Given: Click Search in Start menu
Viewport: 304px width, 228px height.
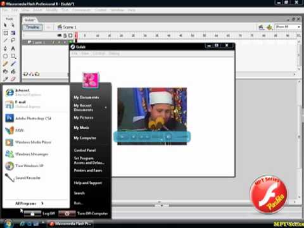Looking at the screenshot, I should [79, 193].
